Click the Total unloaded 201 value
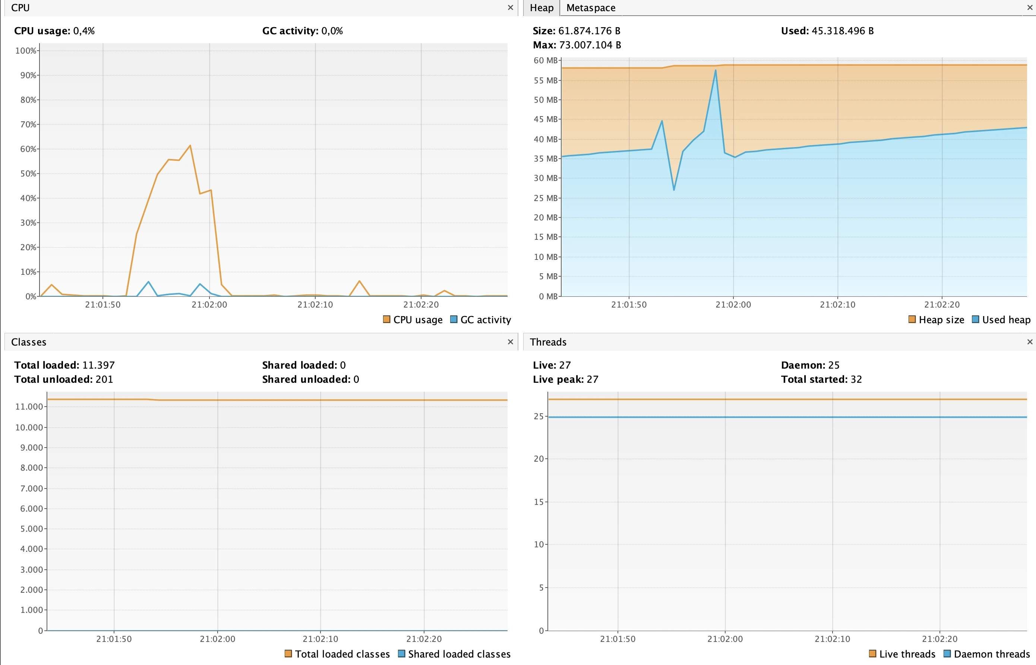Screen dimensions: 1036x665 [x=104, y=379]
